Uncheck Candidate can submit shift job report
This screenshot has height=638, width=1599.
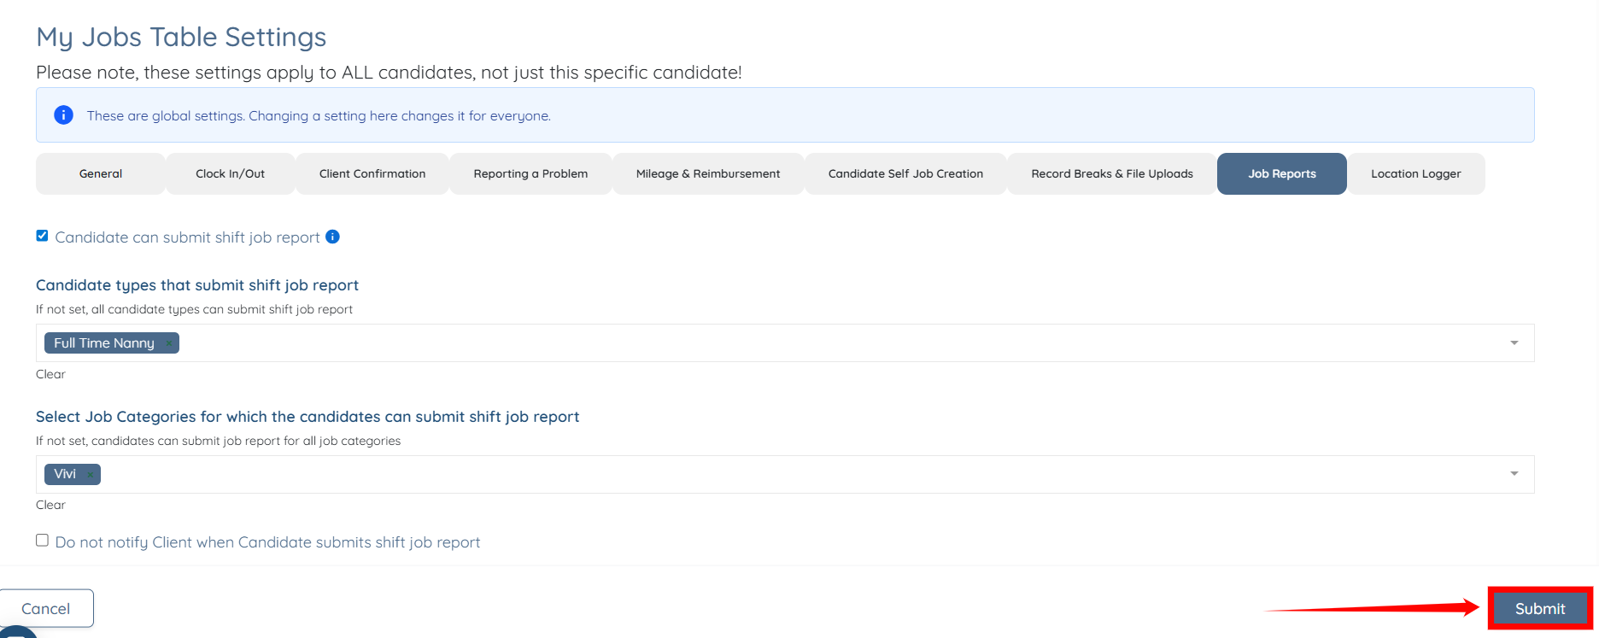point(42,236)
